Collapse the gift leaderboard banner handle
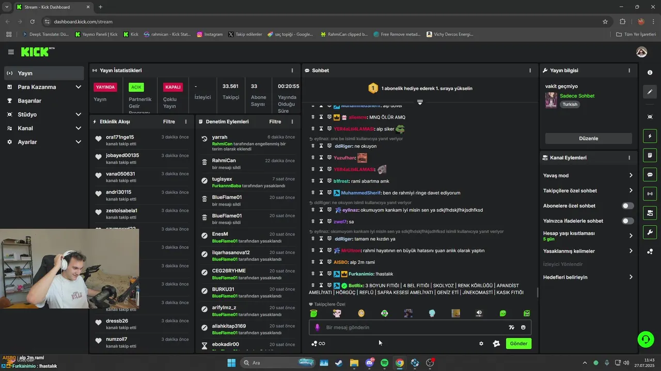 [420, 103]
